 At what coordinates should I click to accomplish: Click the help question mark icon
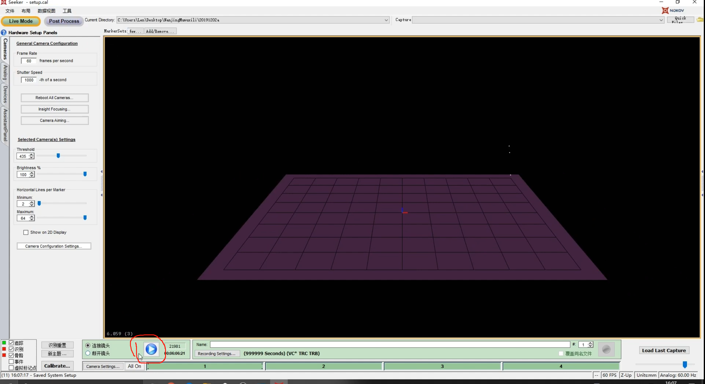pos(4,32)
